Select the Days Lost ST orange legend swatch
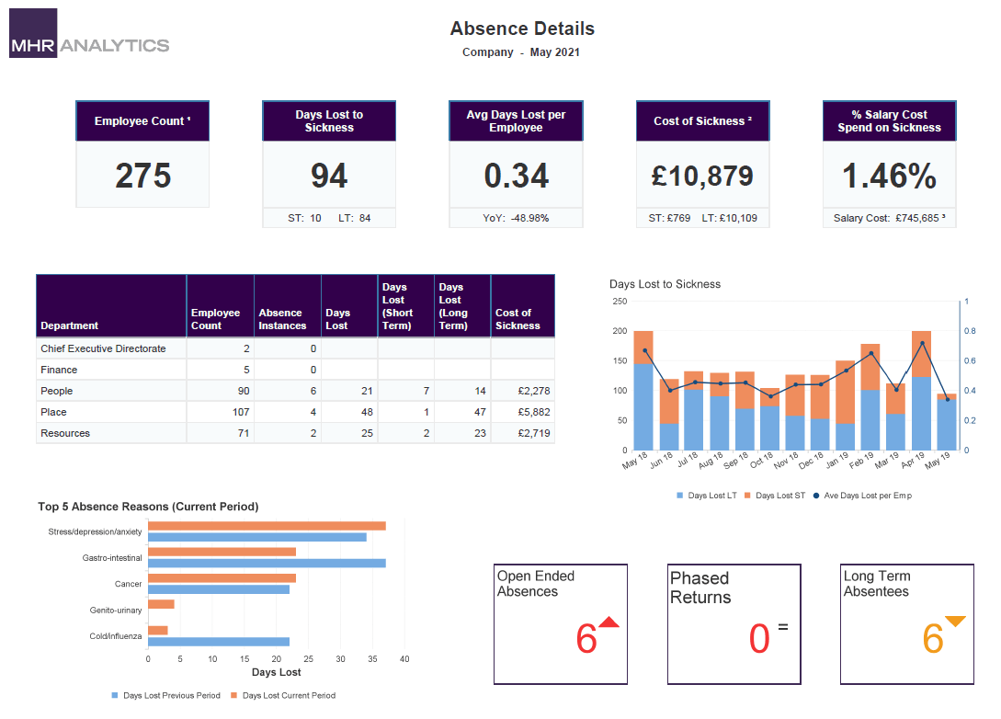Screen dimensions: 1001x719 [x=748, y=496]
